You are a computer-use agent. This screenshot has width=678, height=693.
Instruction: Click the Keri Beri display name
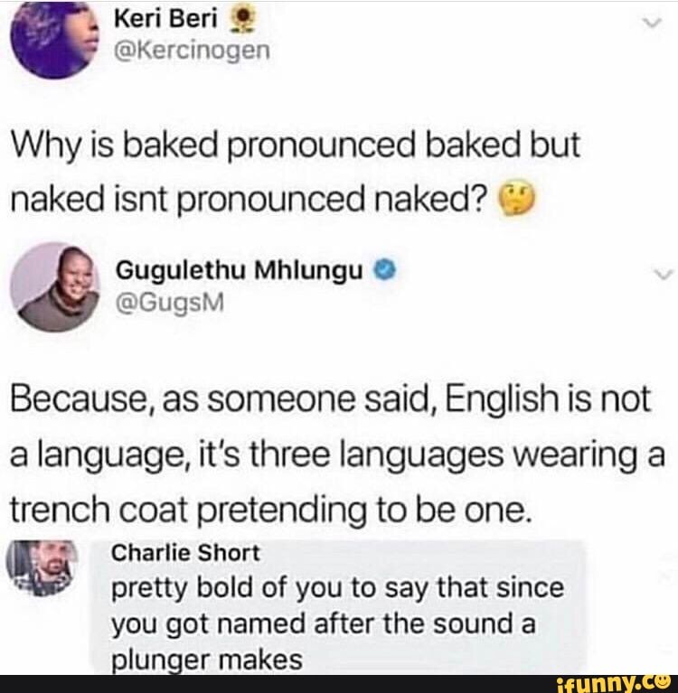[x=165, y=19]
